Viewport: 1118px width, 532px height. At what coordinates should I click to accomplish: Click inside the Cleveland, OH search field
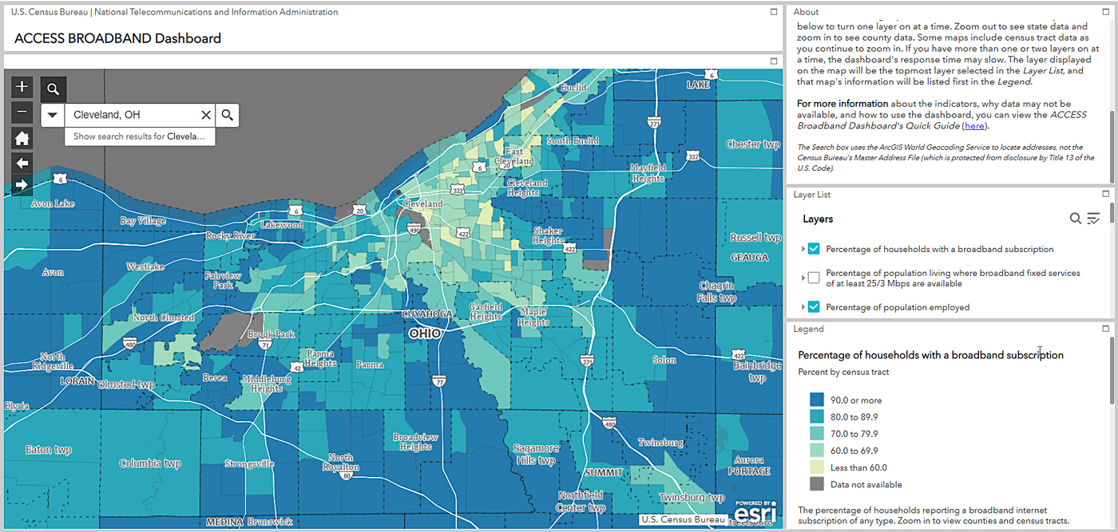[132, 116]
